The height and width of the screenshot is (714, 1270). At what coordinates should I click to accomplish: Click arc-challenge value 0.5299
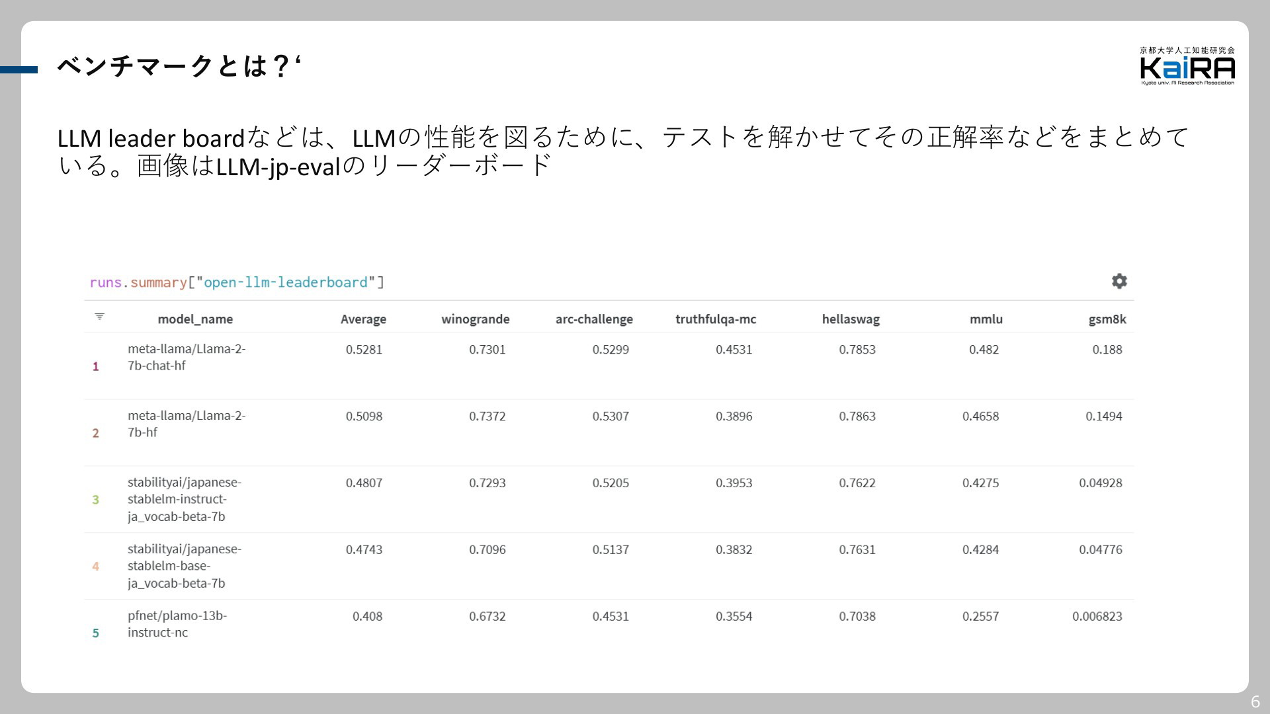pyautogui.click(x=611, y=350)
